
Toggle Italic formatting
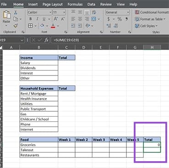coord(37,19)
